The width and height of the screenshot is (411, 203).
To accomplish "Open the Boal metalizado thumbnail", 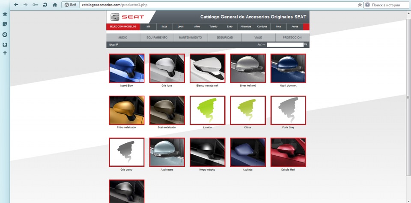I will [x=167, y=110].
